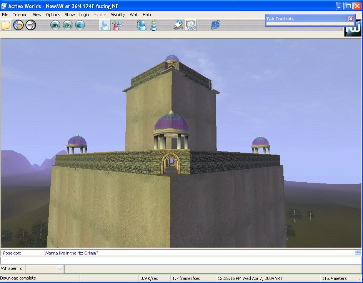The image size is (363, 283).
Task: Click the Internet Explorer web icon
Action: pos(215,25)
